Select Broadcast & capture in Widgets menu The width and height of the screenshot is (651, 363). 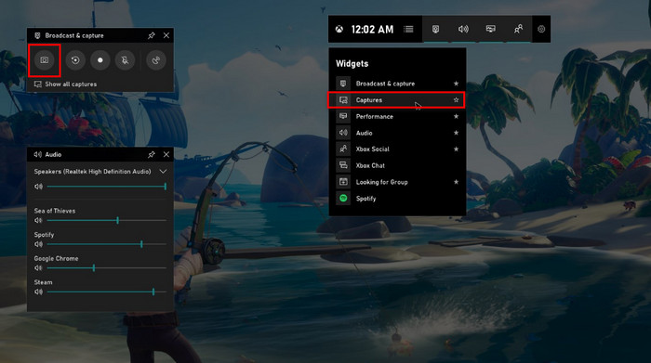[397, 84]
